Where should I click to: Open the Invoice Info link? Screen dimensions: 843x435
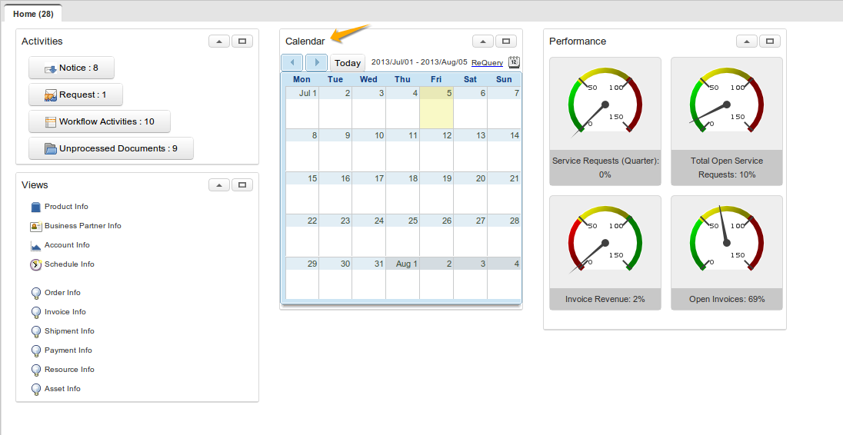pyautogui.click(x=65, y=312)
